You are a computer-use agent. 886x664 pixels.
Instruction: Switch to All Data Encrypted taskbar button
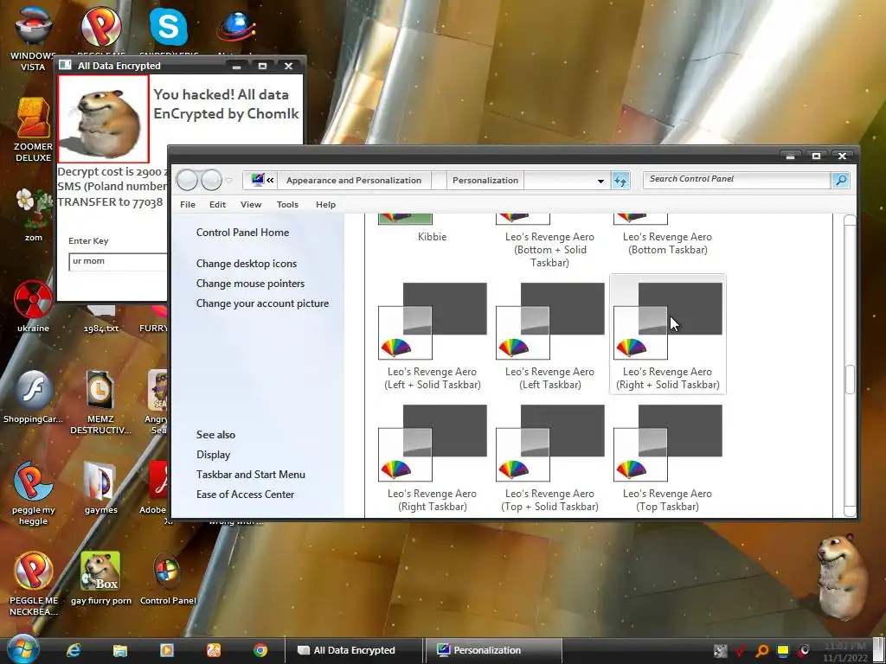pyautogui.click(x=353, y=650)
